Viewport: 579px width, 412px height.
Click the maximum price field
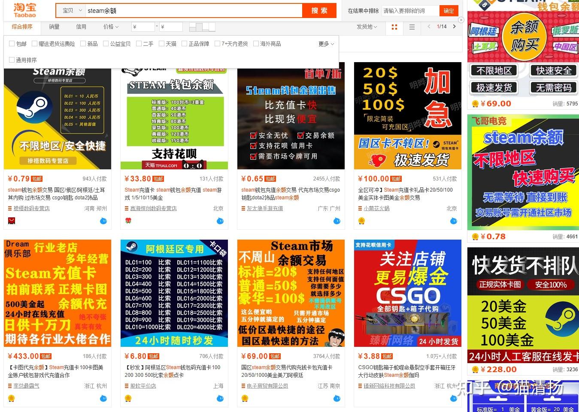171,27
